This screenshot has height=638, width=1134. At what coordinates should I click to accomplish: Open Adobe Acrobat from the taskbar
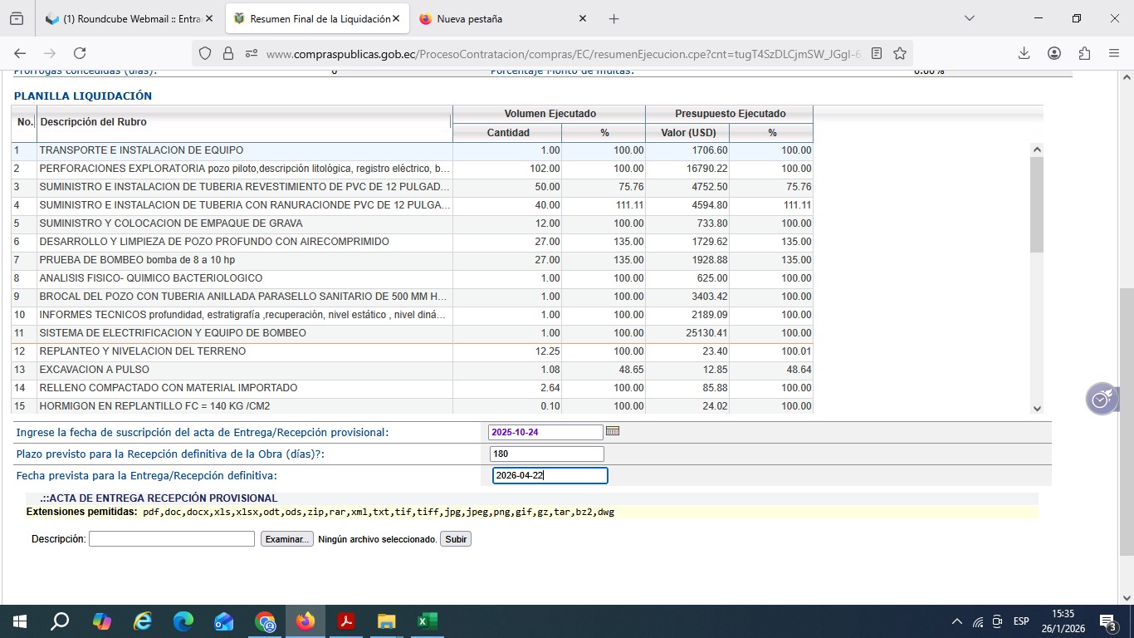(345, 621)
